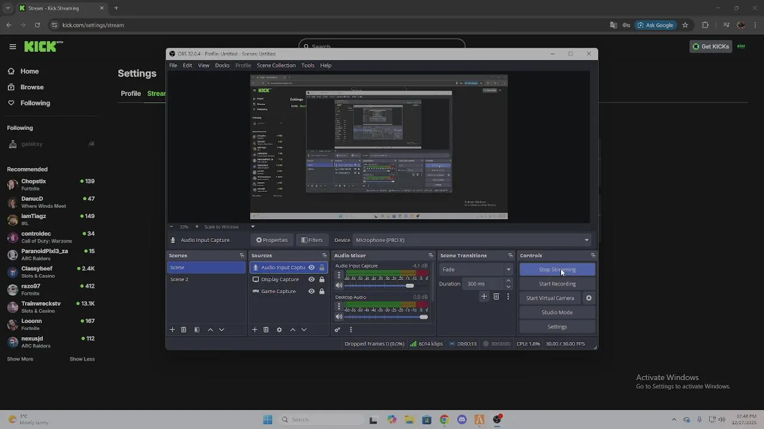Open the Docks menu in OBS

pos(222,66)
